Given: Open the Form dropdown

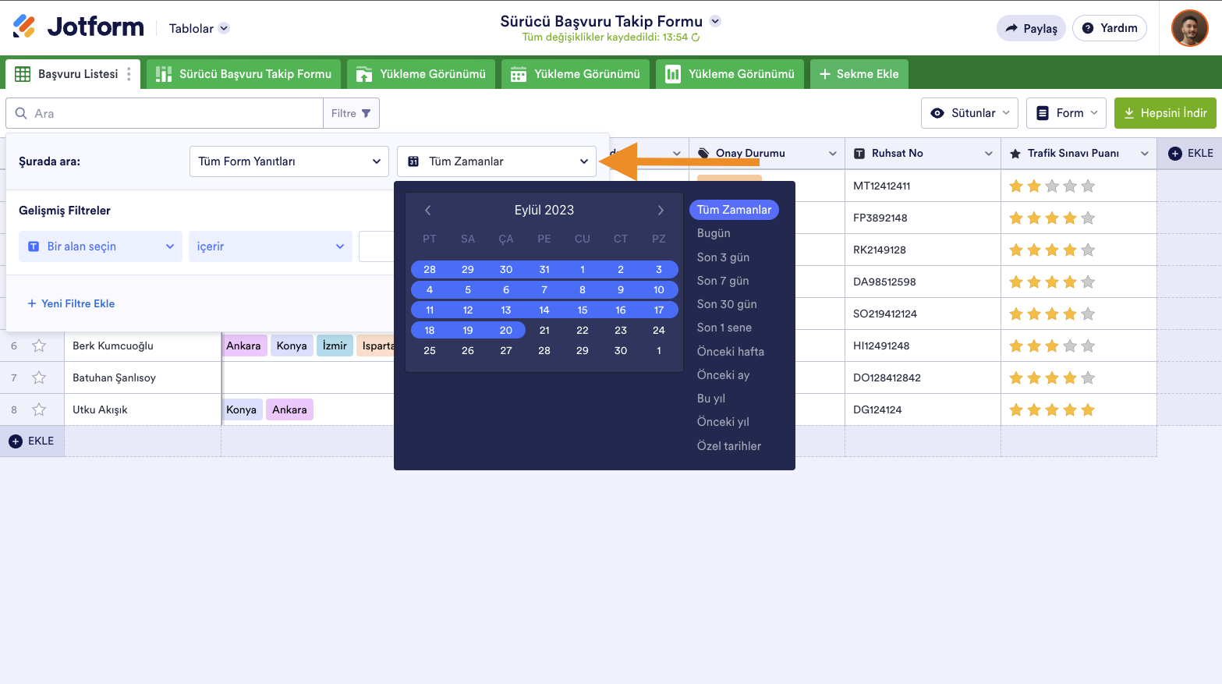Looking at the screenshot, I should pyautogui.click(x=1066, y=113).
